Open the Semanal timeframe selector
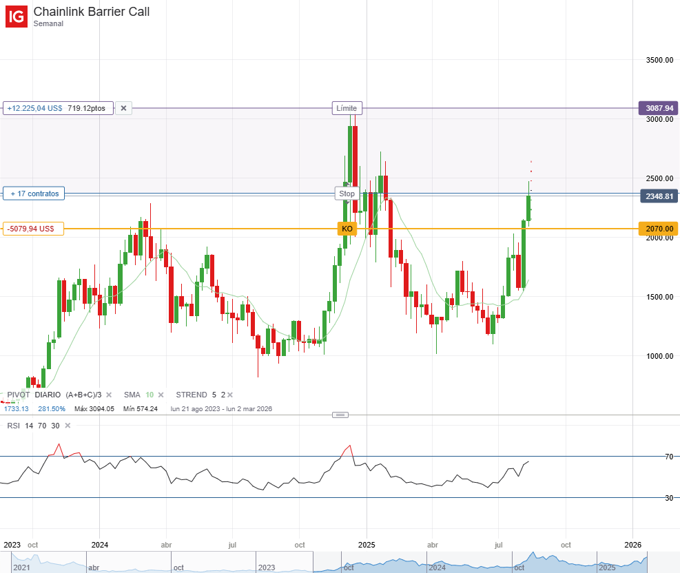Image resolution: width=680 pixels, height=573 pixels. click(x=48, y=23)
